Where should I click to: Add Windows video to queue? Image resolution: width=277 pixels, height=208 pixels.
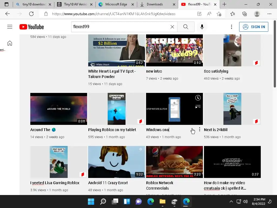[x=198, y=107]
